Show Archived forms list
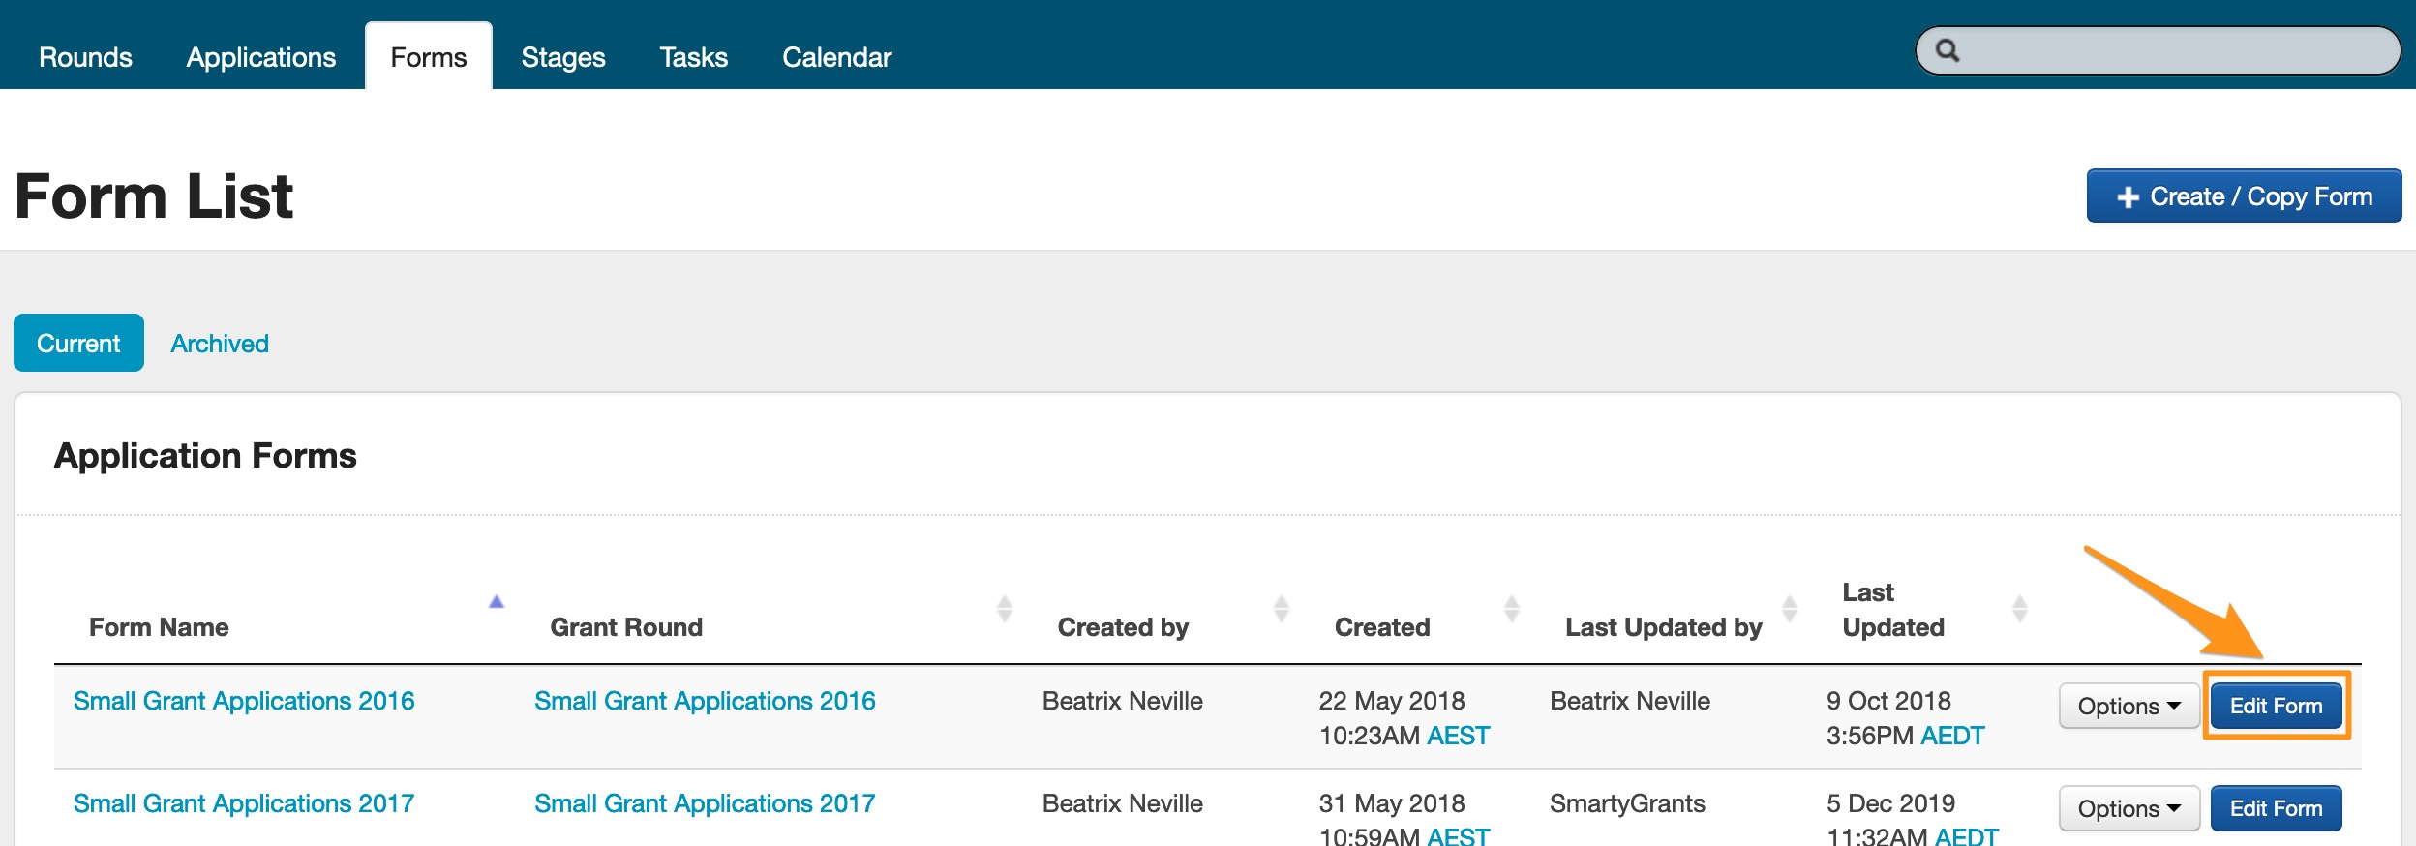The image size is (2416, 846). pos(220,344)
